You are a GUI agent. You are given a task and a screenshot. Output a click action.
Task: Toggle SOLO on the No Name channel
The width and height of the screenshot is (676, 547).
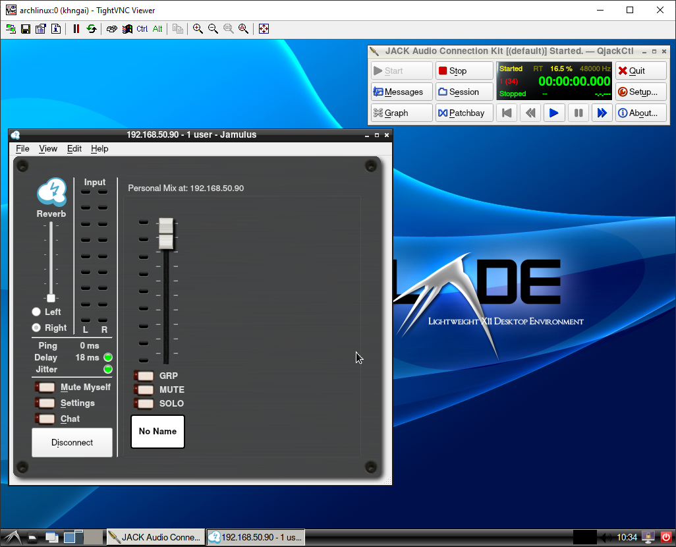click(x=144, y=403)
